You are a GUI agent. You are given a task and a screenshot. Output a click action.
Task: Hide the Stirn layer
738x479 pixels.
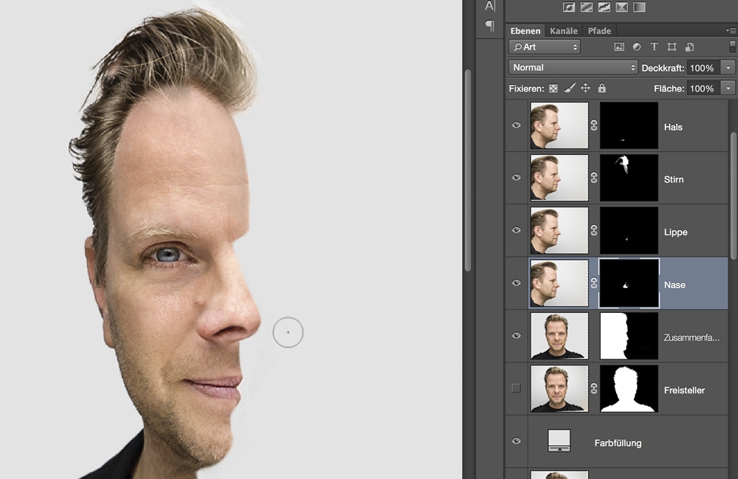517,177
